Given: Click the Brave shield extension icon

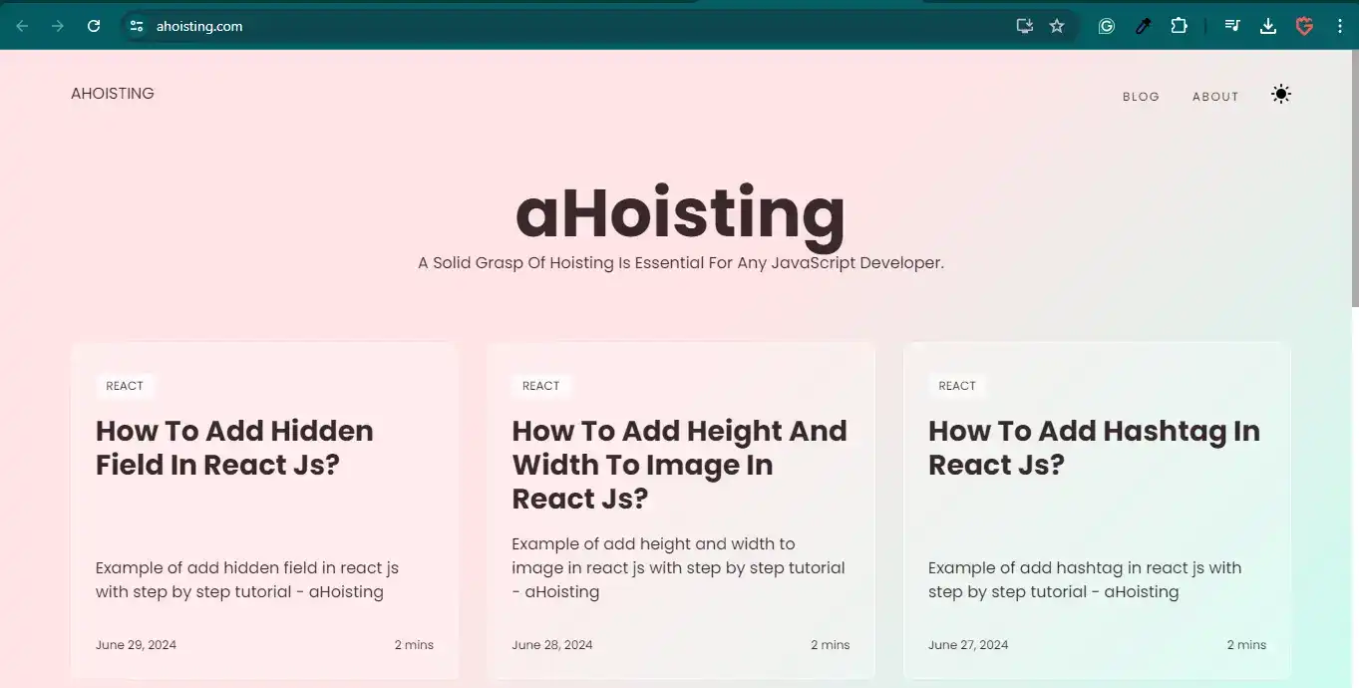Looking at the screenshot, I should pyautogui.click(x=1304, y=26).
